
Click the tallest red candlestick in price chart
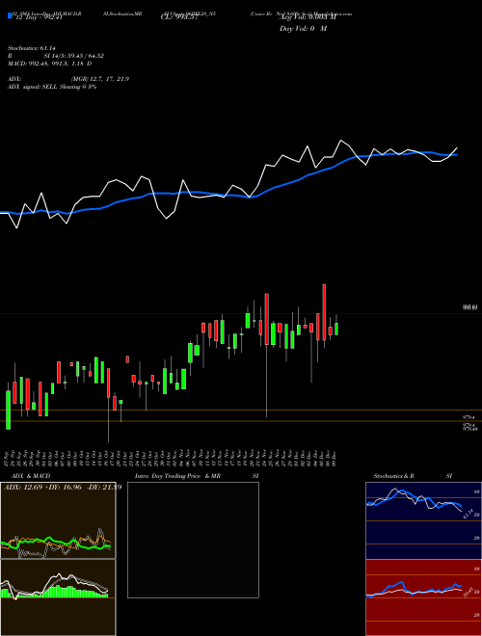click(324, 312)
